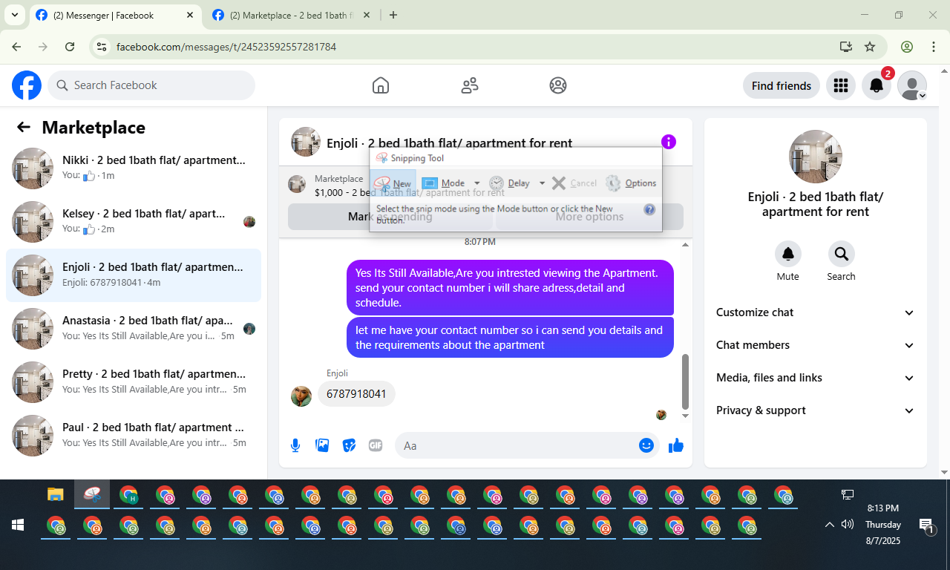
Task: Open Snipping Tool Options
Action: pyautogui.click(x=631, y=183)
